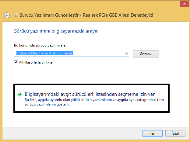
Task: Click the 'Alt klasörlerle birlikte' label text
Action: (36, 62)
